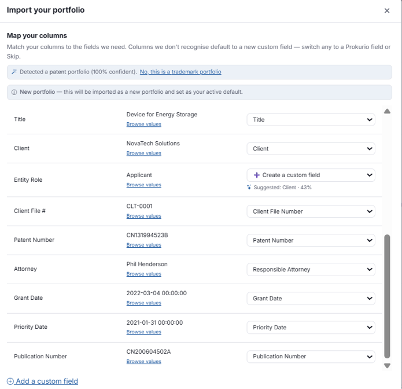Browse values for Priority Date column

point(144,332)
